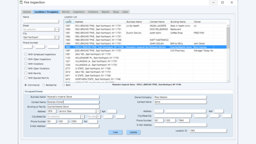Open the Violations tab
This screenshot has height=144, width=256.
[x=93, y=12]
